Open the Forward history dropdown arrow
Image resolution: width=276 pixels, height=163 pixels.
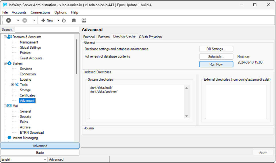[34, 20]
